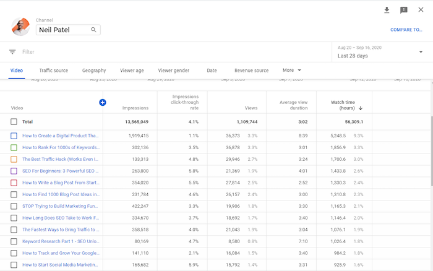
Task: Click total watch time value 56,309.1
Action: [x=354, y=122]
